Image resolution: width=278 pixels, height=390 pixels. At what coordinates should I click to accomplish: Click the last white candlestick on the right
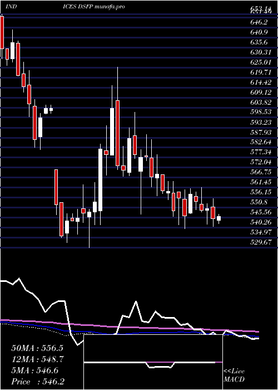(x=219, y=218)
